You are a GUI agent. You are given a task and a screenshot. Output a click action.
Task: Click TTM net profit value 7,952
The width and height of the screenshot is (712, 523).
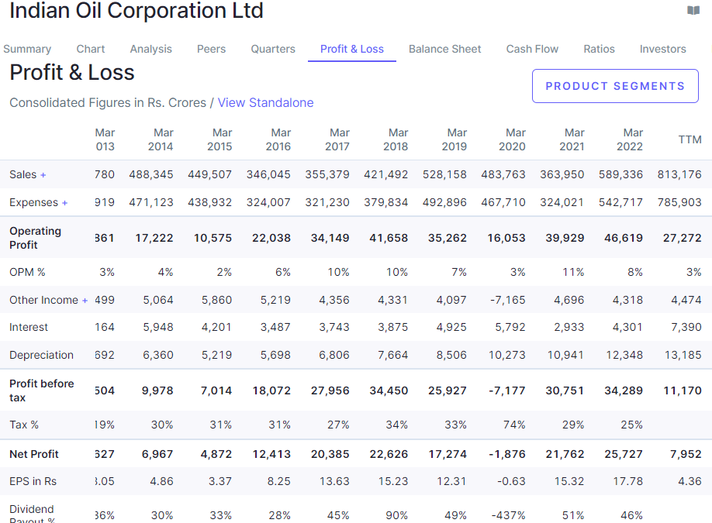point(686,455)
